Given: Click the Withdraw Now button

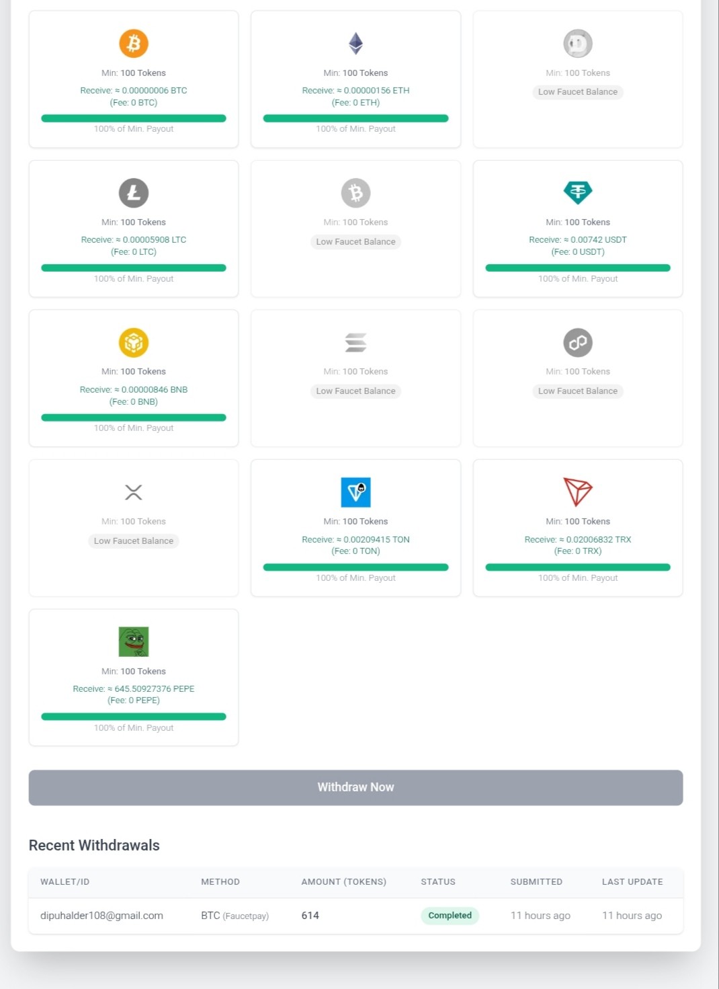Looking at the screenshot, I should click(x=356, y=787).
